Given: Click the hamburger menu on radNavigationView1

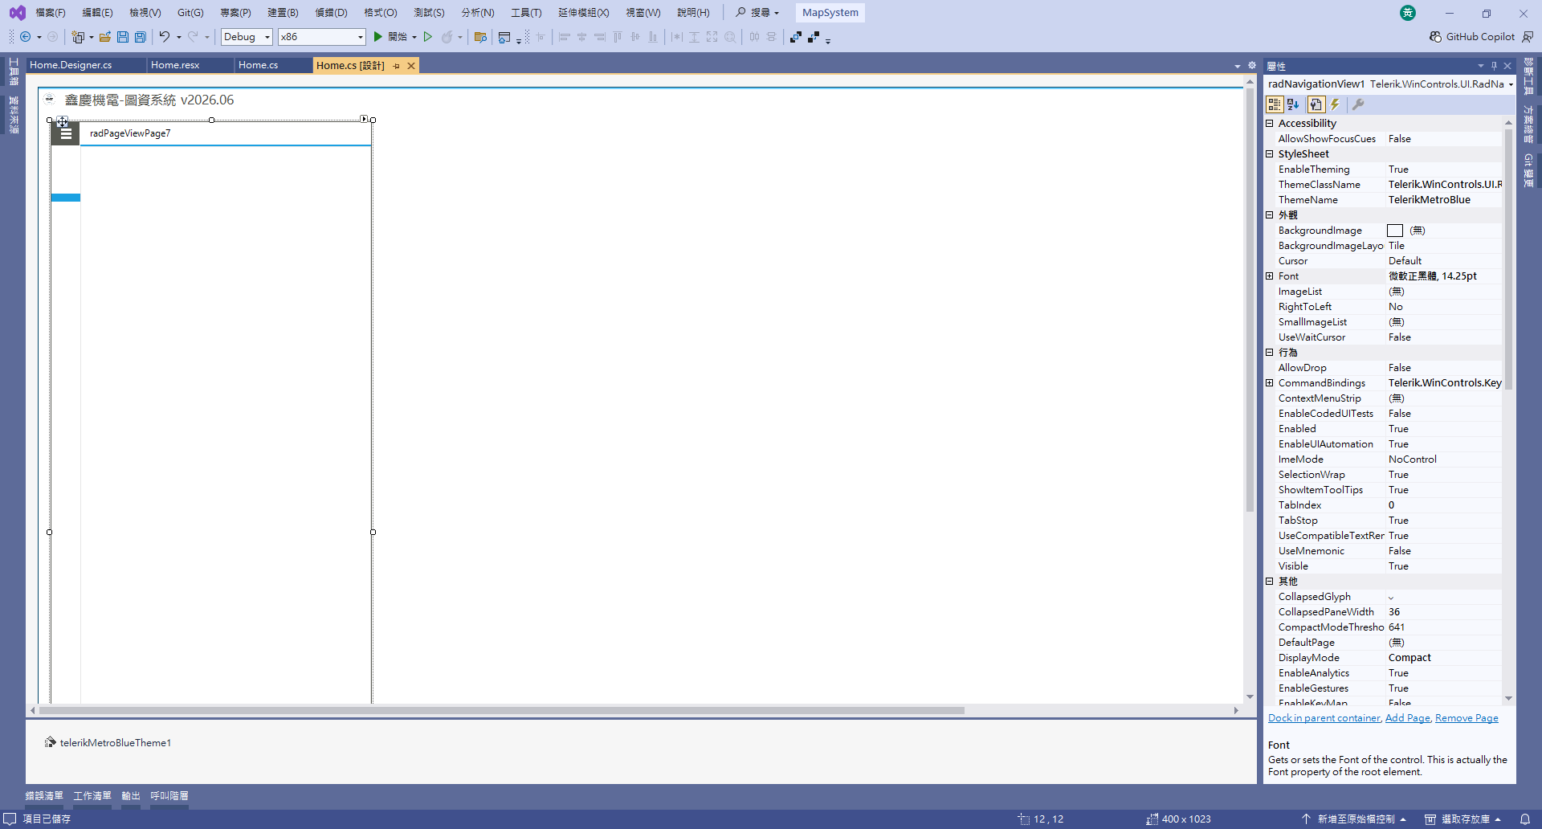Looking at the screenshot, I should tap(66, 133).
